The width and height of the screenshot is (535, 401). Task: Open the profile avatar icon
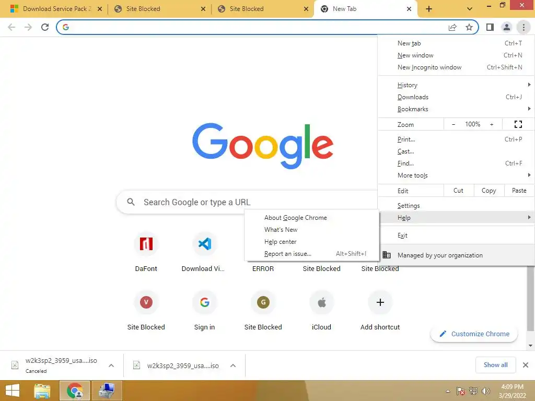507,27
